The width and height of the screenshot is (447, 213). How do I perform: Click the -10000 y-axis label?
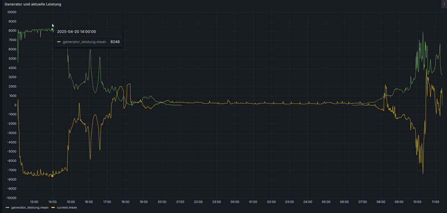point(11,198)
